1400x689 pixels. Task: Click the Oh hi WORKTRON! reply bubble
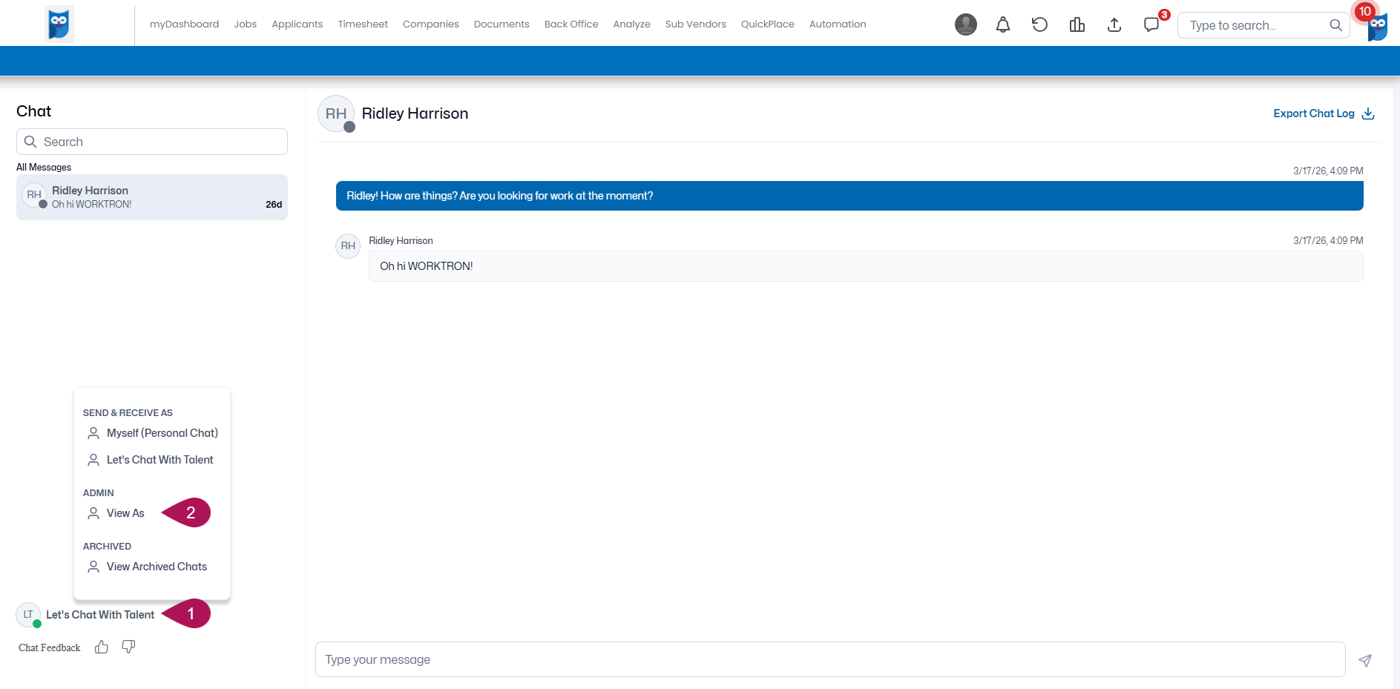tap(866, 266)
